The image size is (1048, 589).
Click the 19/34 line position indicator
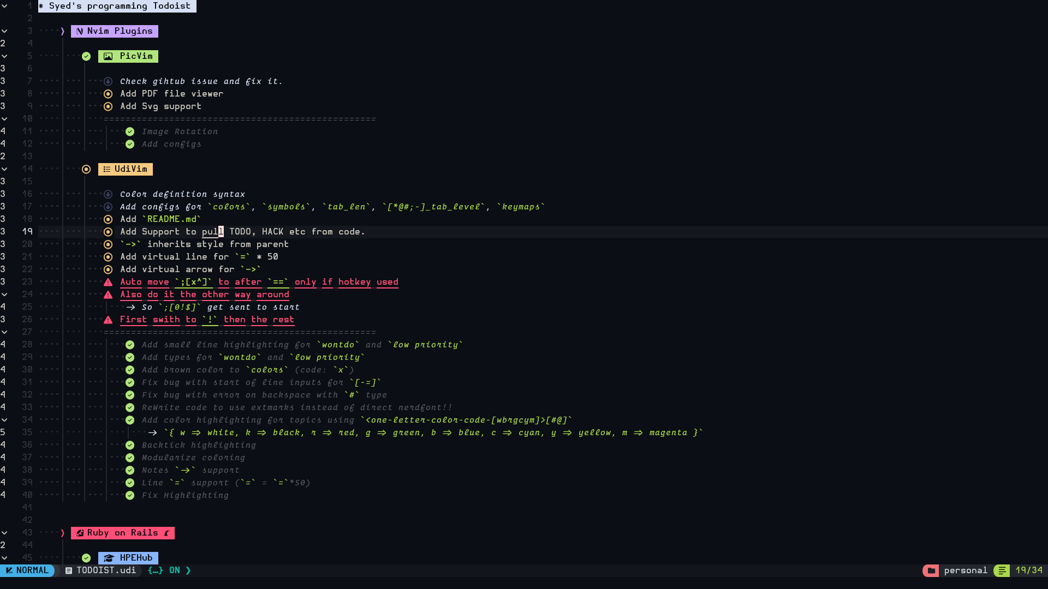tap(1029, 570)
